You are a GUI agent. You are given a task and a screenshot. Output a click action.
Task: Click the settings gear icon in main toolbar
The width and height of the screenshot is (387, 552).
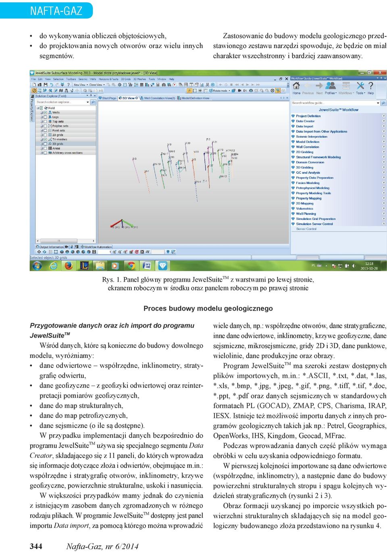click(120, 85)
